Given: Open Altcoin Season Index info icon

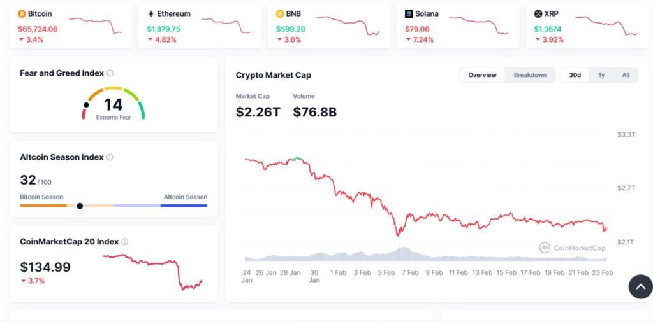Looking at the screenshot, I should [110, 157].
